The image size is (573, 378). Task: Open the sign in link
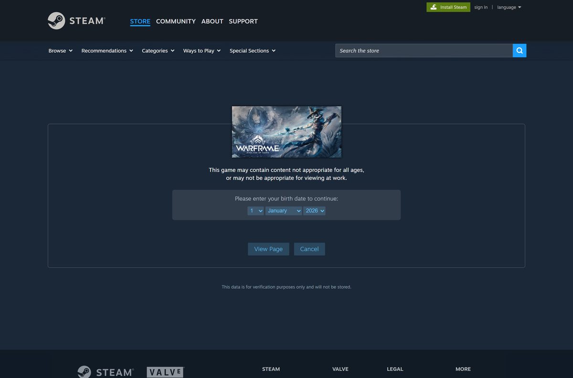pos(481,7)
